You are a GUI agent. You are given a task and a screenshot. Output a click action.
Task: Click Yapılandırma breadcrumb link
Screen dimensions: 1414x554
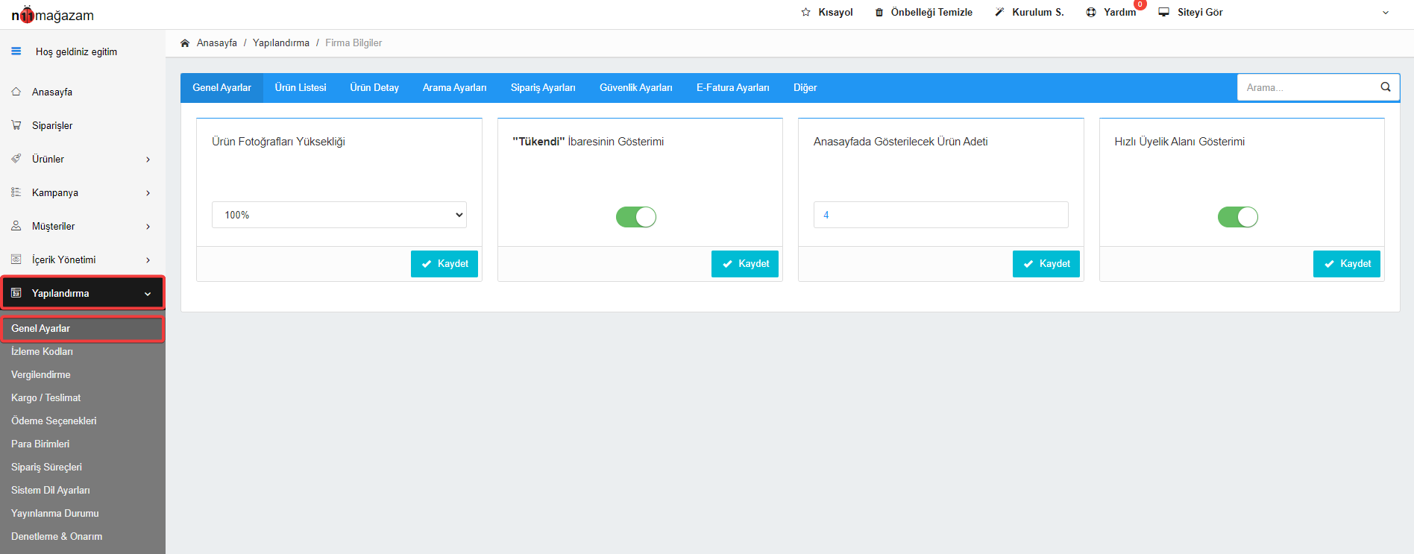pos(281,43)
